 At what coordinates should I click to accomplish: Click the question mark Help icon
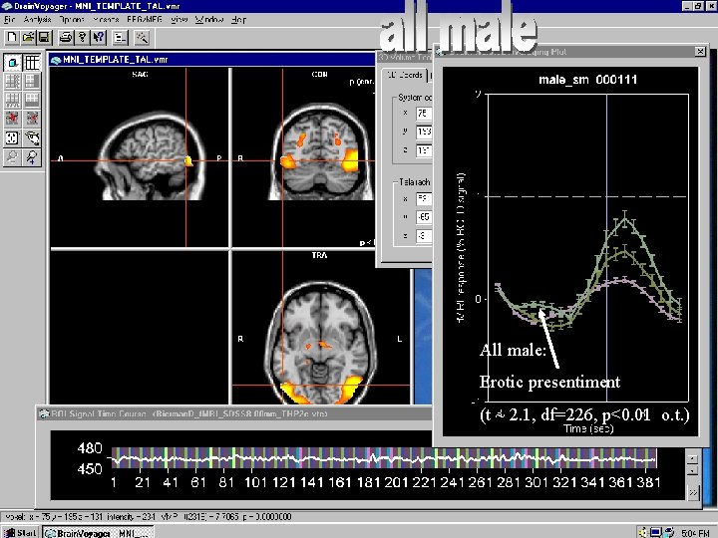[83, 37]
